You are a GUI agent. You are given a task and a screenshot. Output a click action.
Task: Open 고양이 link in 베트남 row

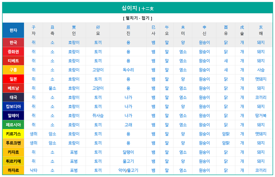(x=98, y=88)
